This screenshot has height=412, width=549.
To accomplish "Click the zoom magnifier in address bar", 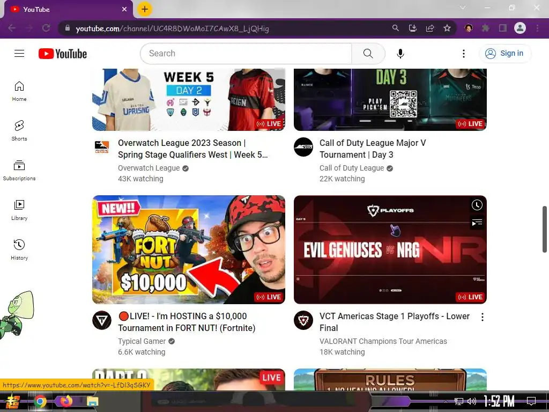I will 395,28.
